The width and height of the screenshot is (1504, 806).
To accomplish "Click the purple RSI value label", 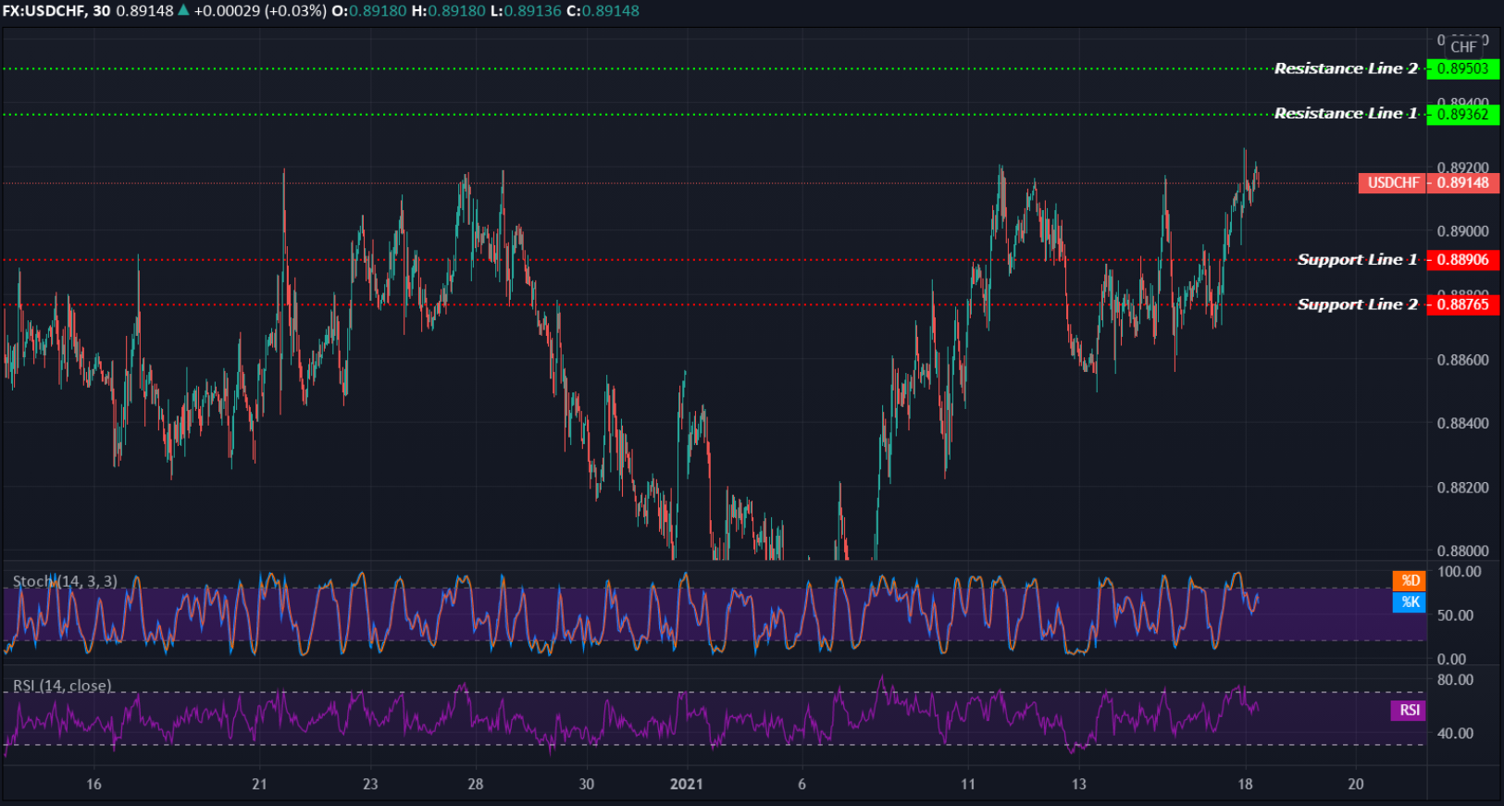I will point(1409,710).
